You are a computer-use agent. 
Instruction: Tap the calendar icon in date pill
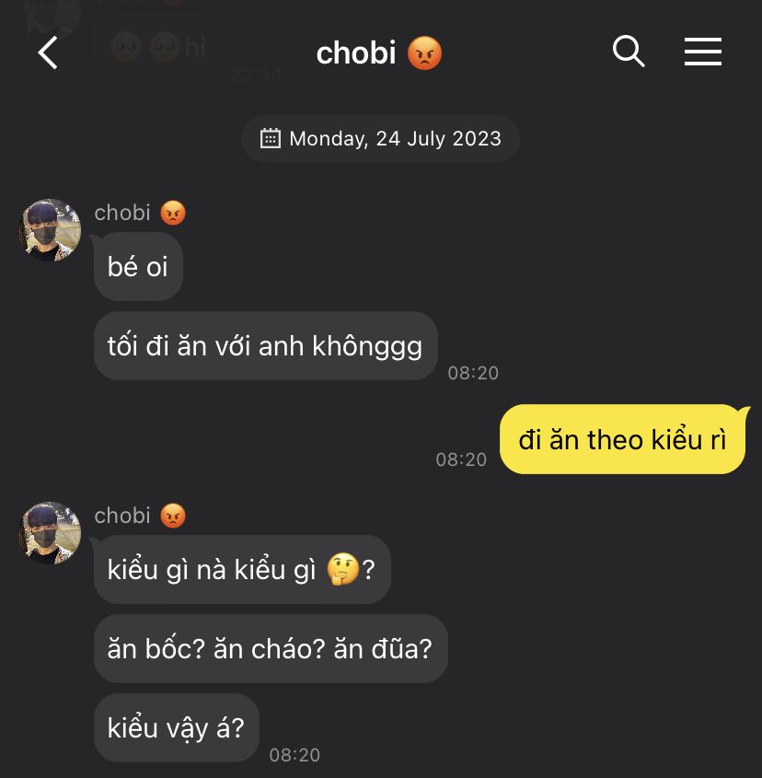point(271,138)
